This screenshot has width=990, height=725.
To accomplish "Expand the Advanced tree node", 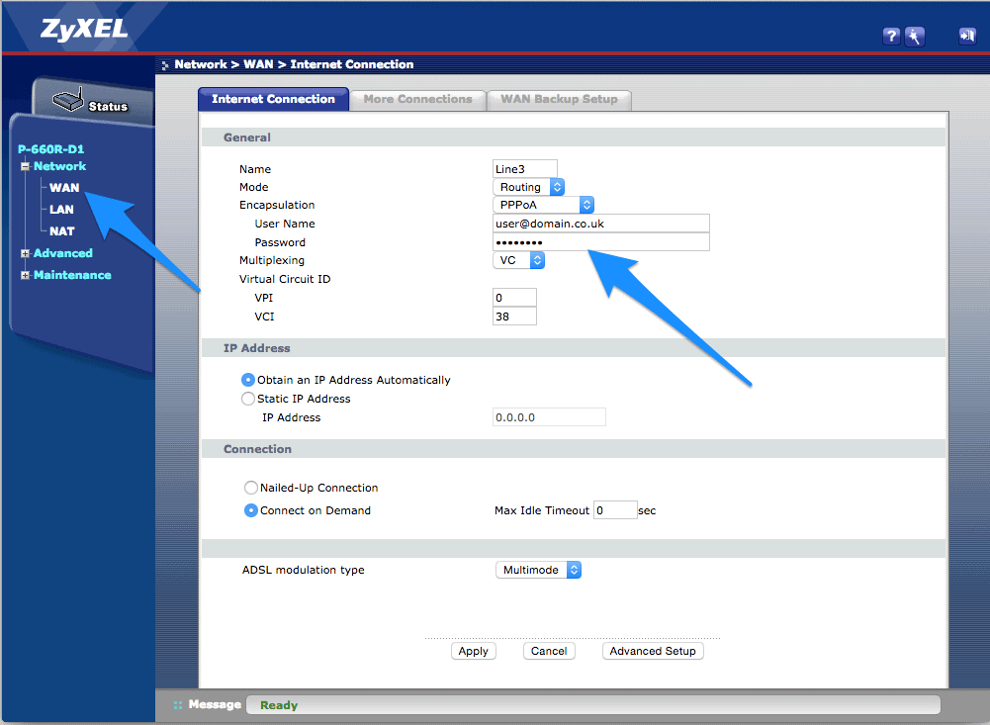I will (26, 254).
